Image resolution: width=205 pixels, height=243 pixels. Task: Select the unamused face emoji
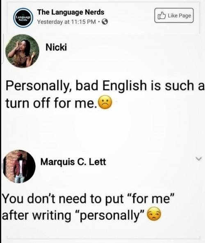(154, 214)
